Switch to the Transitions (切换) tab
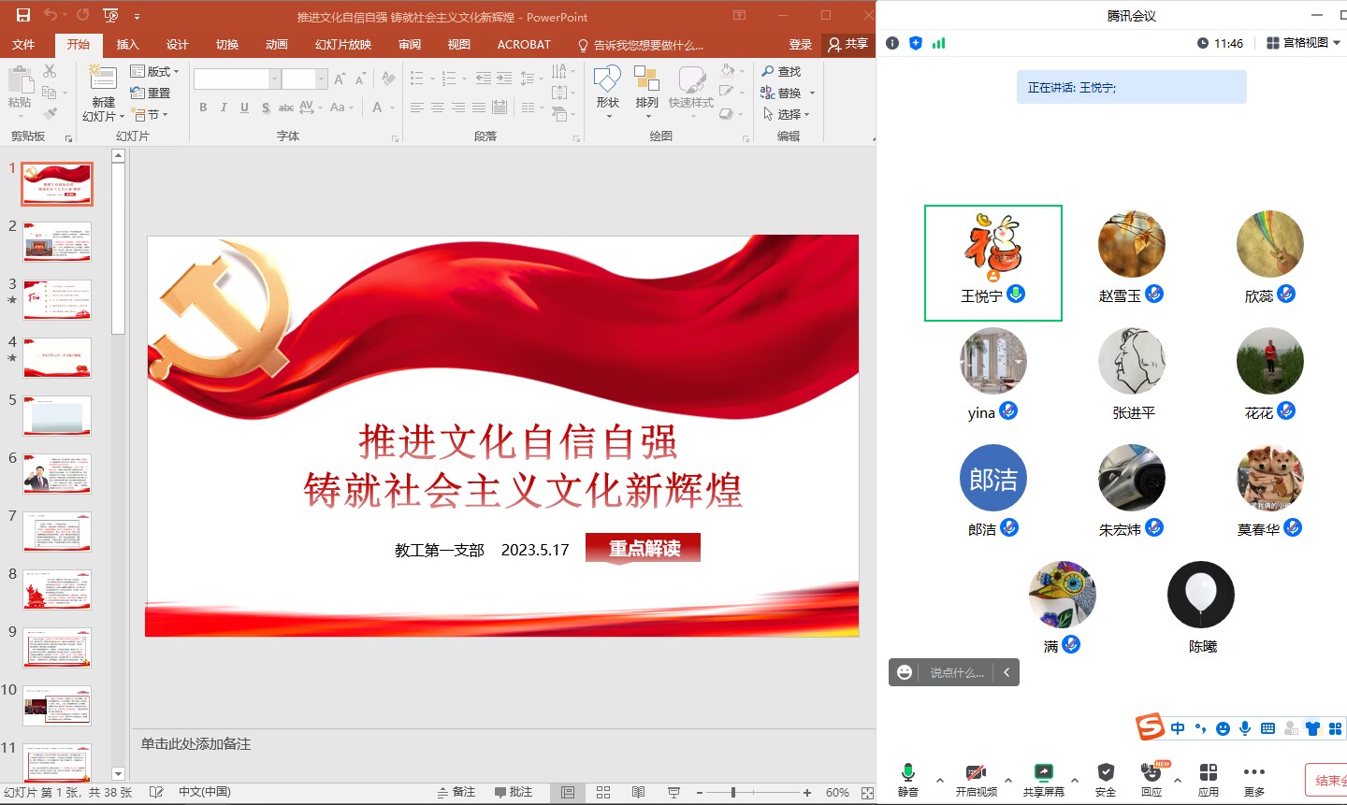The image size is (1347, 805). click(226, 44)
